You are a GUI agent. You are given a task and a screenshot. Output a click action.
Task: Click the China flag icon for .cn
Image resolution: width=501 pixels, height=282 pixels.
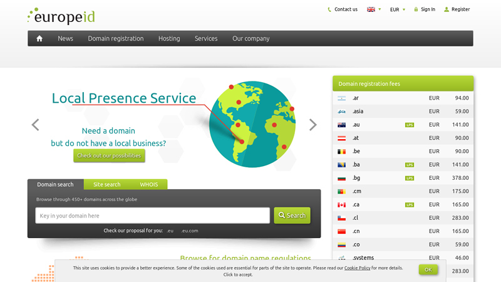coord(341,231)
